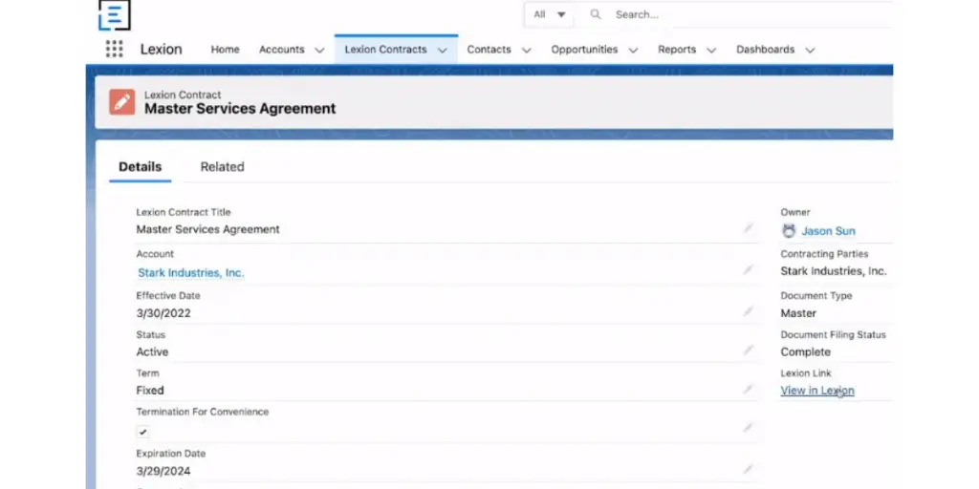Open the Dashboards tab
The width and height of the screenshot is (979, 489).
click(766, 50)
